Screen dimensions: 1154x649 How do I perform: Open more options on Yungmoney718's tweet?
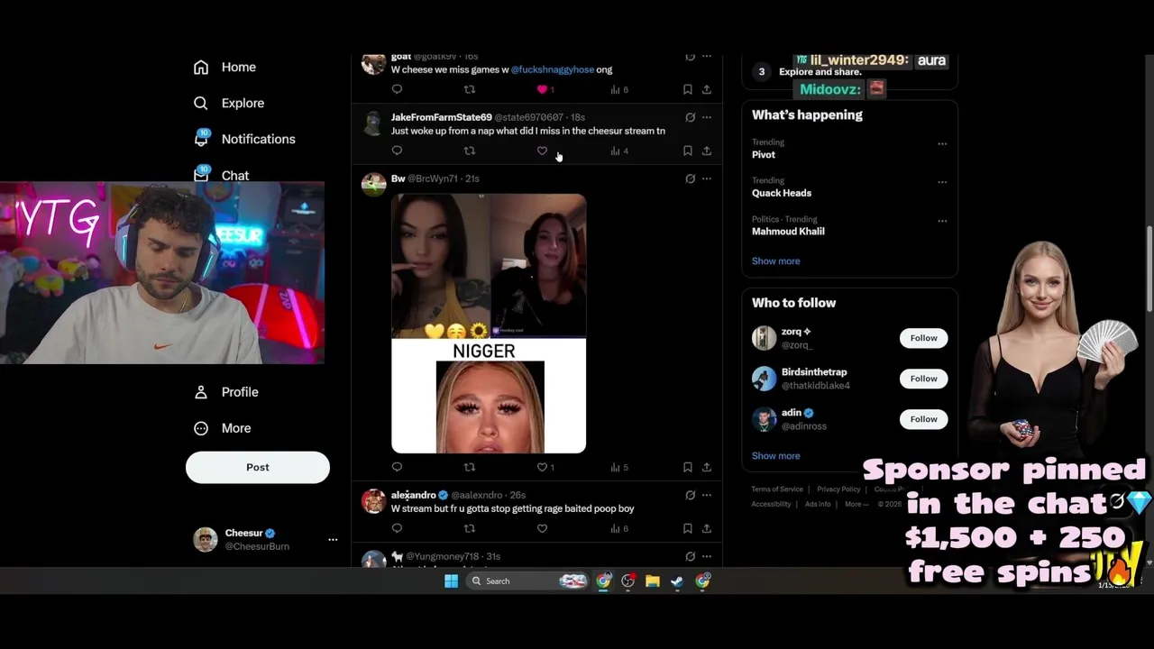(x=707, y=556)
